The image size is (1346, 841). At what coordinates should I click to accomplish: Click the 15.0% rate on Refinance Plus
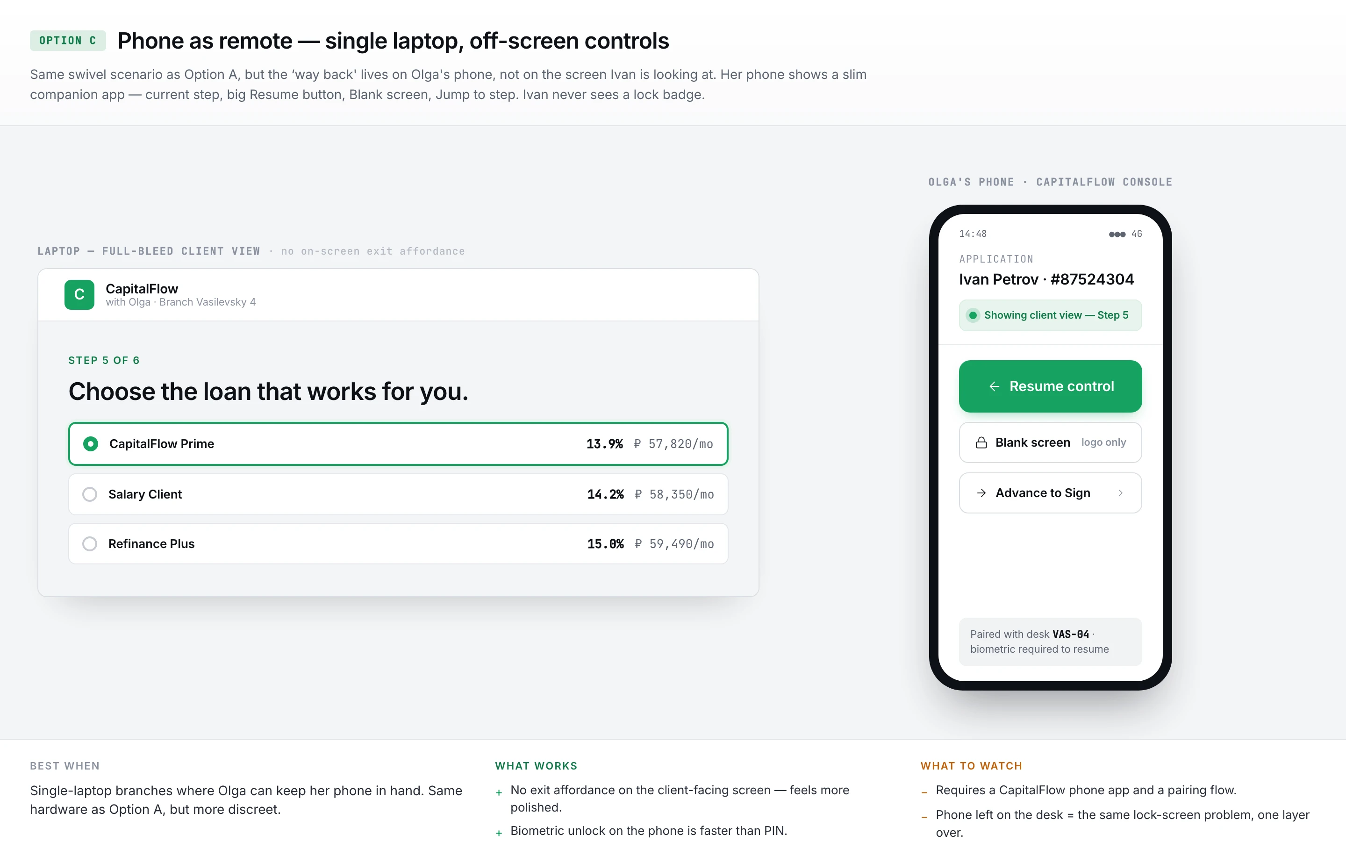click(x=605, y=544)
